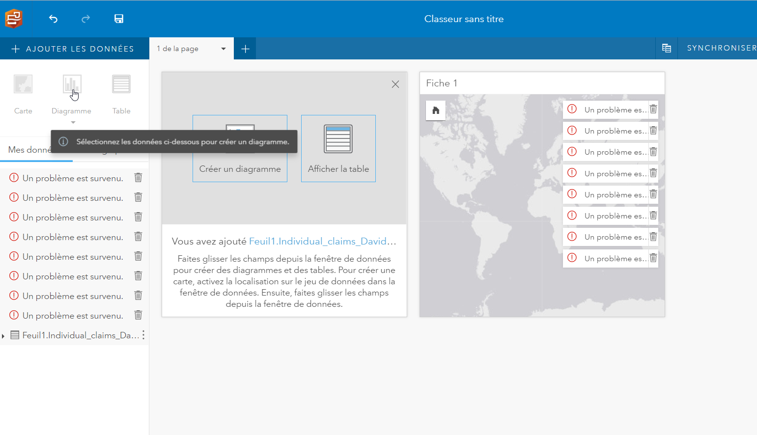
Task: Remove topmost error layer on Fiche 1 map
Action: click(653, 109)
